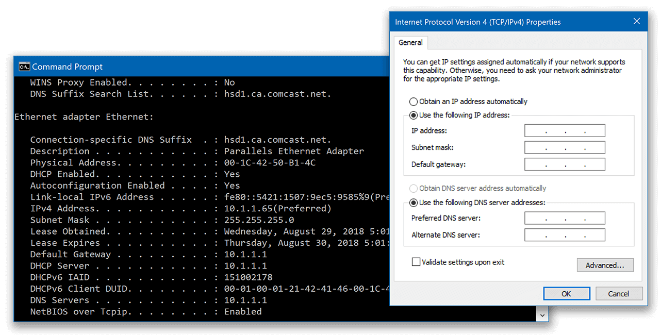Select "Use the following IP address"
Viewport: 661px width, 335px height.
point(413,115)
